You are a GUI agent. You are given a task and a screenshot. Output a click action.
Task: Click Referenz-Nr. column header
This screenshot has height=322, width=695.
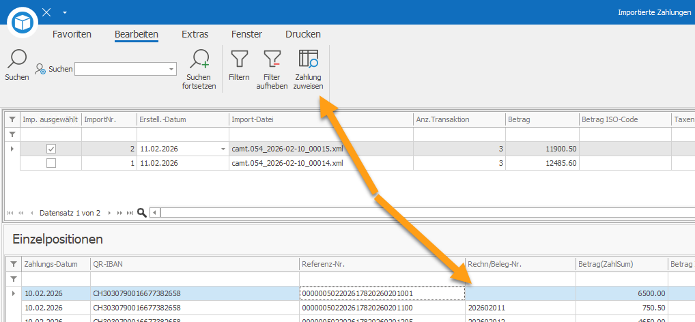[382, 265]
